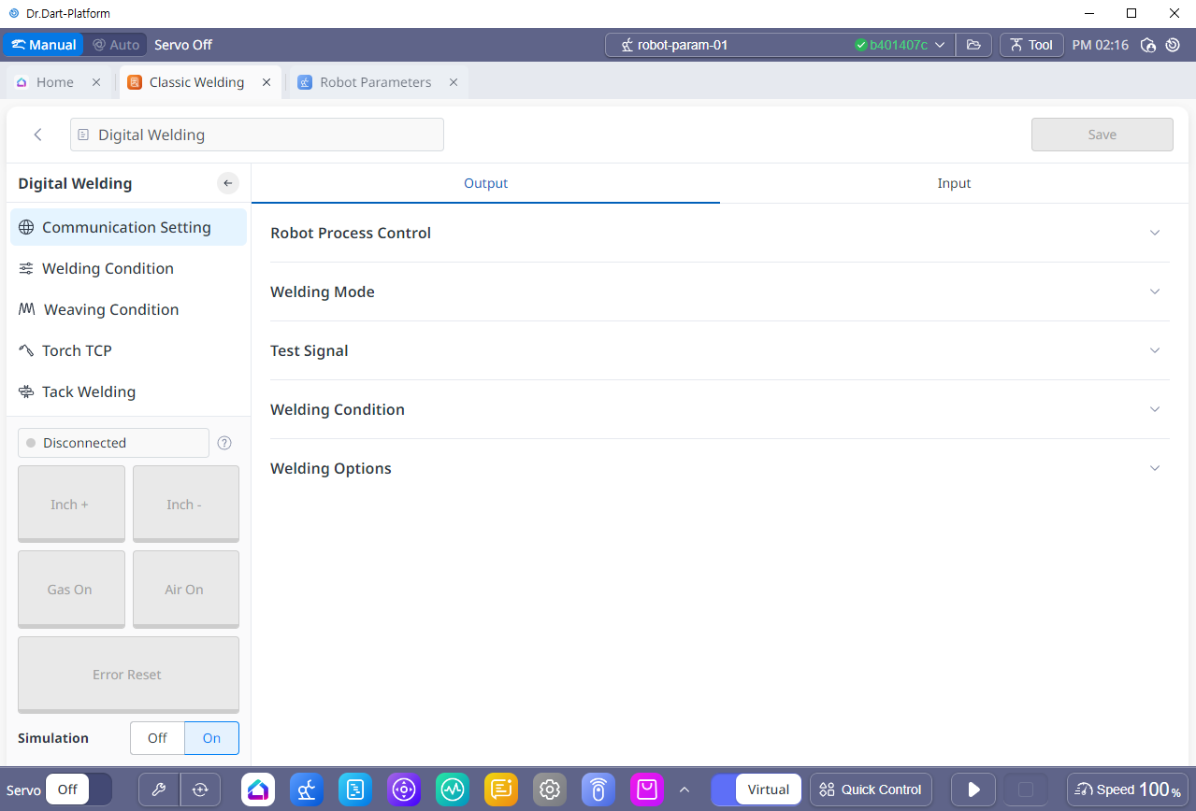Switch Simulation to Off
Viewport: 1196px width, 811px height.
pos(157,738)
